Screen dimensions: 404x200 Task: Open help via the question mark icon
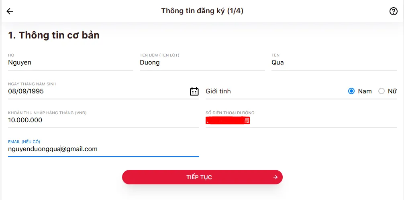pos(394,11)
